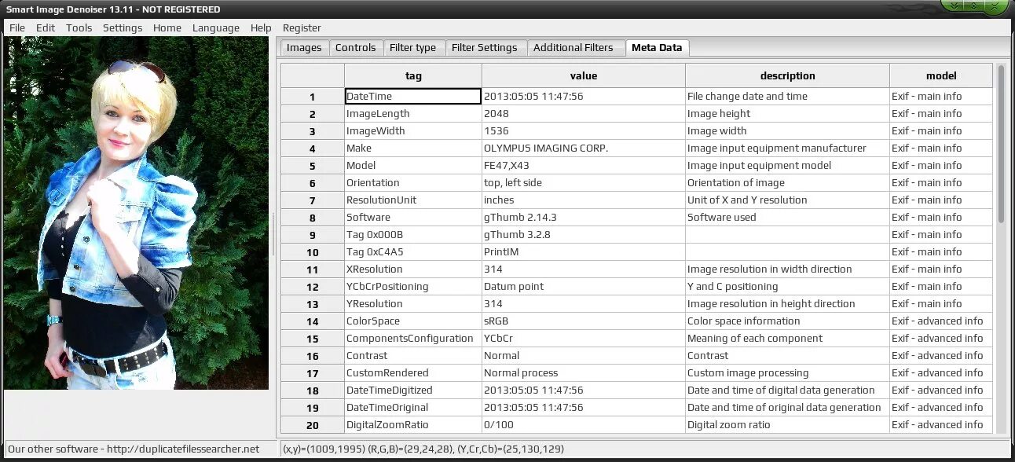Select the DateTime tag cell
This screenshot has width=1015, height=462.
coord(413,97)
